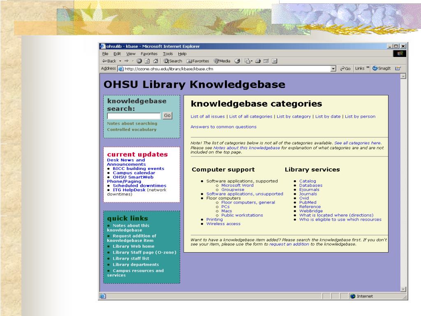Open Campus calendar link

(x=134, y=173)
